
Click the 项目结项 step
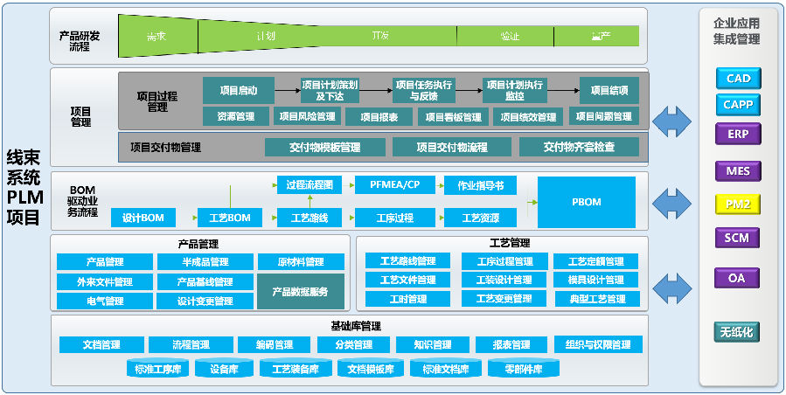click(x=609, y=91)
